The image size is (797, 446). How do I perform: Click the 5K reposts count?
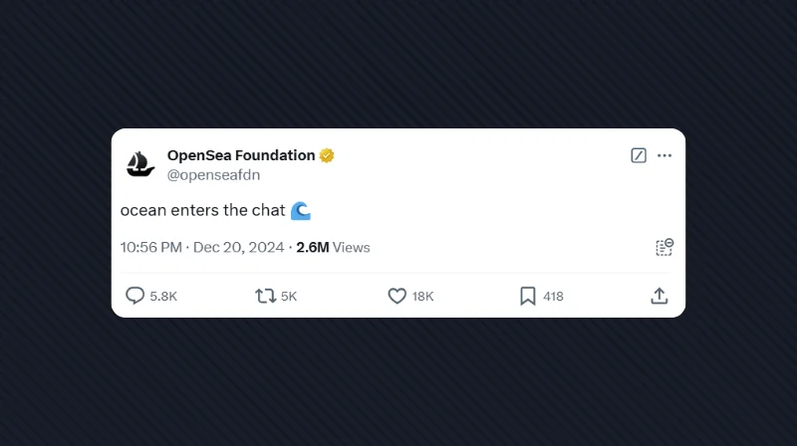pos(289,297)
